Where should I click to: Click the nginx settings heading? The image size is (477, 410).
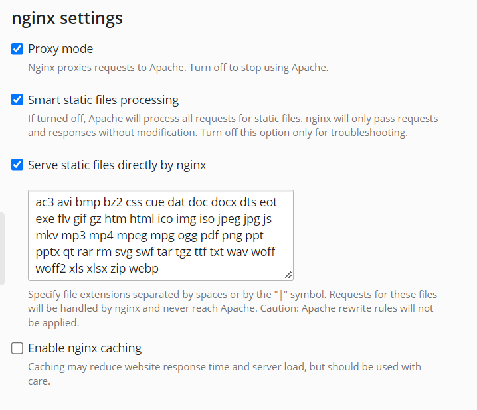click(67, 18)
